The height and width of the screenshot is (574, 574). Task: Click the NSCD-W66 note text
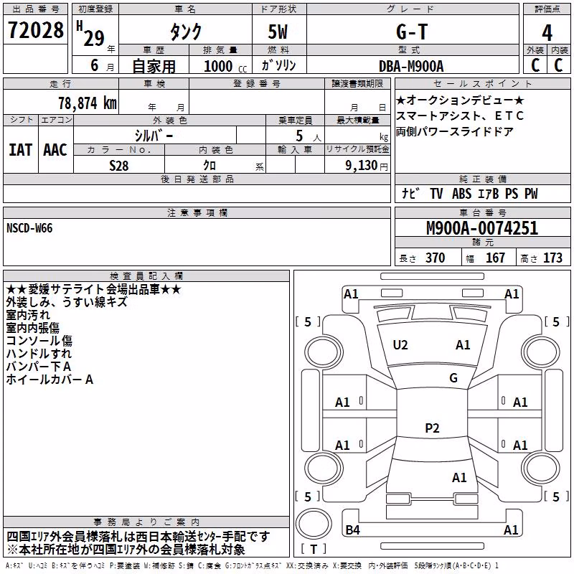29,228
